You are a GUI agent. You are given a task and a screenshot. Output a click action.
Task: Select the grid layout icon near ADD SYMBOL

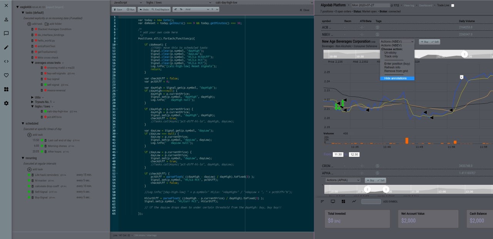(x=343, y=201)
